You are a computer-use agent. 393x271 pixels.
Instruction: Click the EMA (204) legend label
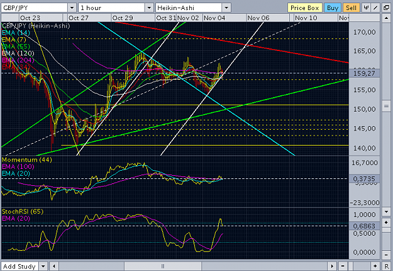18,60
